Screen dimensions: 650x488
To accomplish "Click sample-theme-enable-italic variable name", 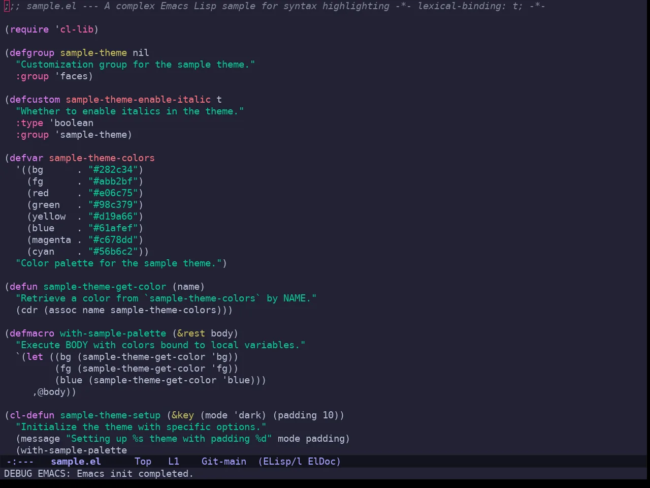I will coord(138,100).
